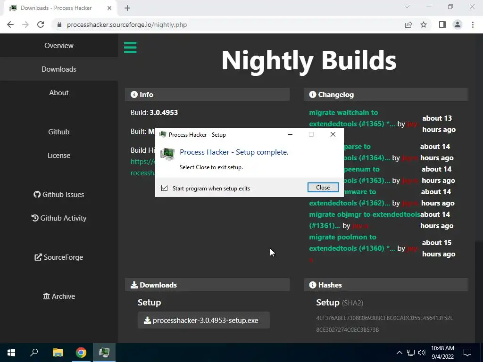This screenshot has width=483, height=362.
Task: Uncheck Start program when setup exits
Action: [165, 188]
